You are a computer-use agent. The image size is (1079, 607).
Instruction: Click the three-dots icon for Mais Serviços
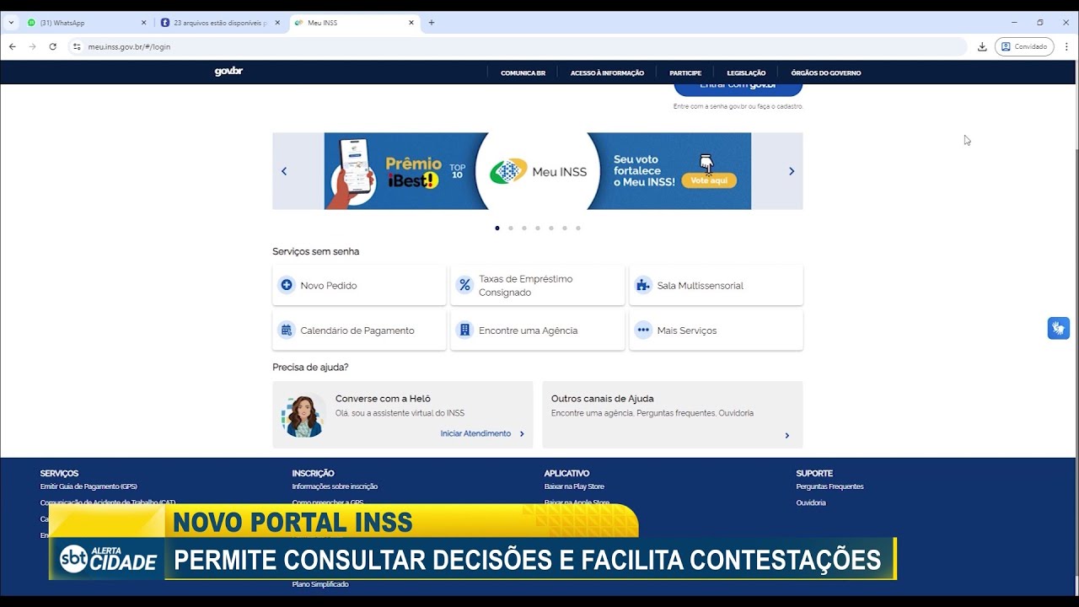(643, 330)
